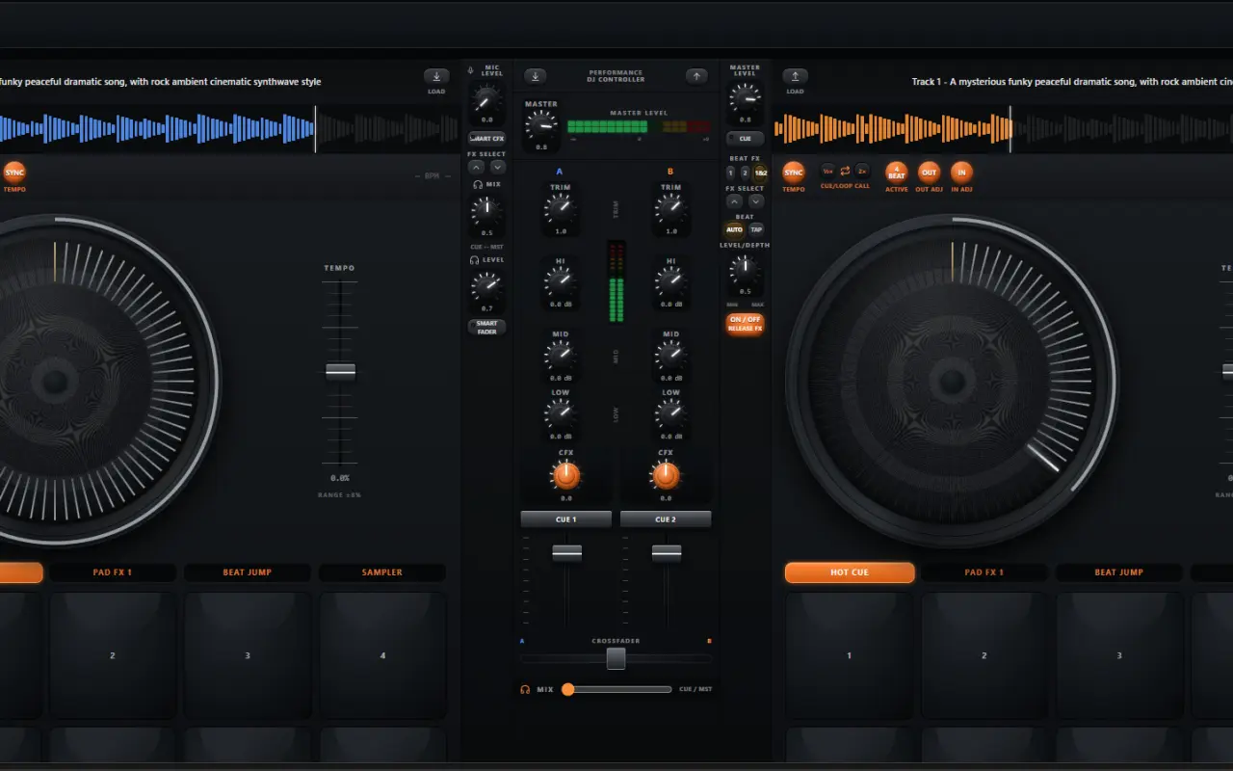Click the loop arrows icon above CUE/LOOP CALL
The width and height of the screenshot is (1233, 771).
(845, 170)
